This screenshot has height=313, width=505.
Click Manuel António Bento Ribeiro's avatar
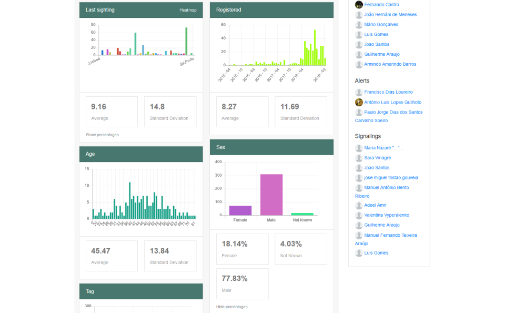click(x=359, y=187)
